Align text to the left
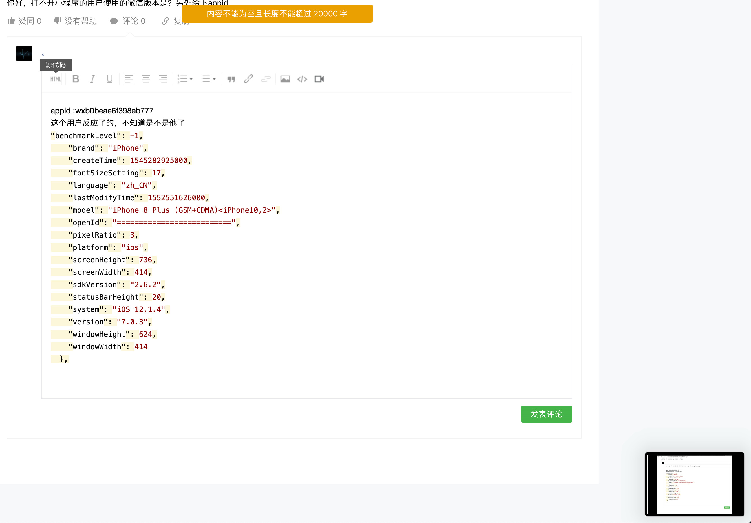Image resolution: width=751 pixels, height=523 pixels. tap(129, 79)
